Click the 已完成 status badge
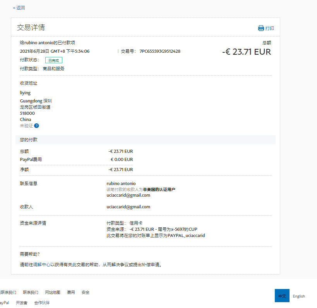Viewport: 317px width, 308px height. coord(53,60)
